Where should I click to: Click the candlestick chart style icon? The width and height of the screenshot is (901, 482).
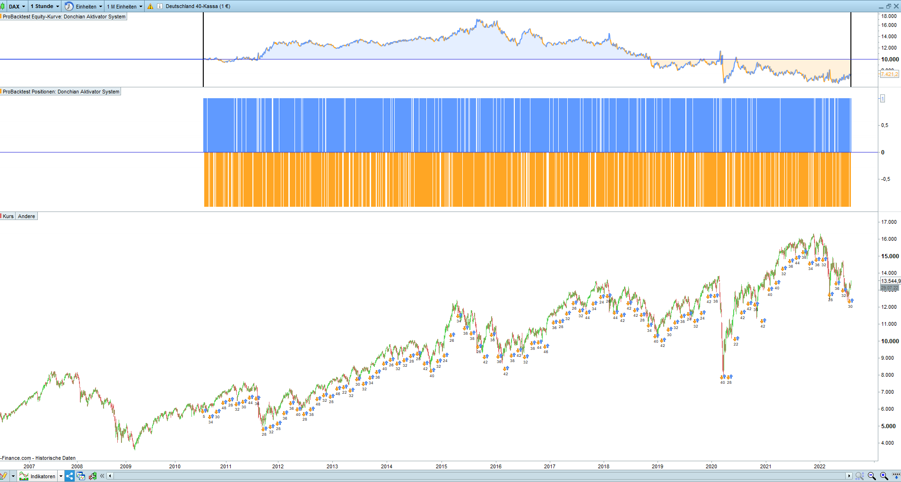3,6
